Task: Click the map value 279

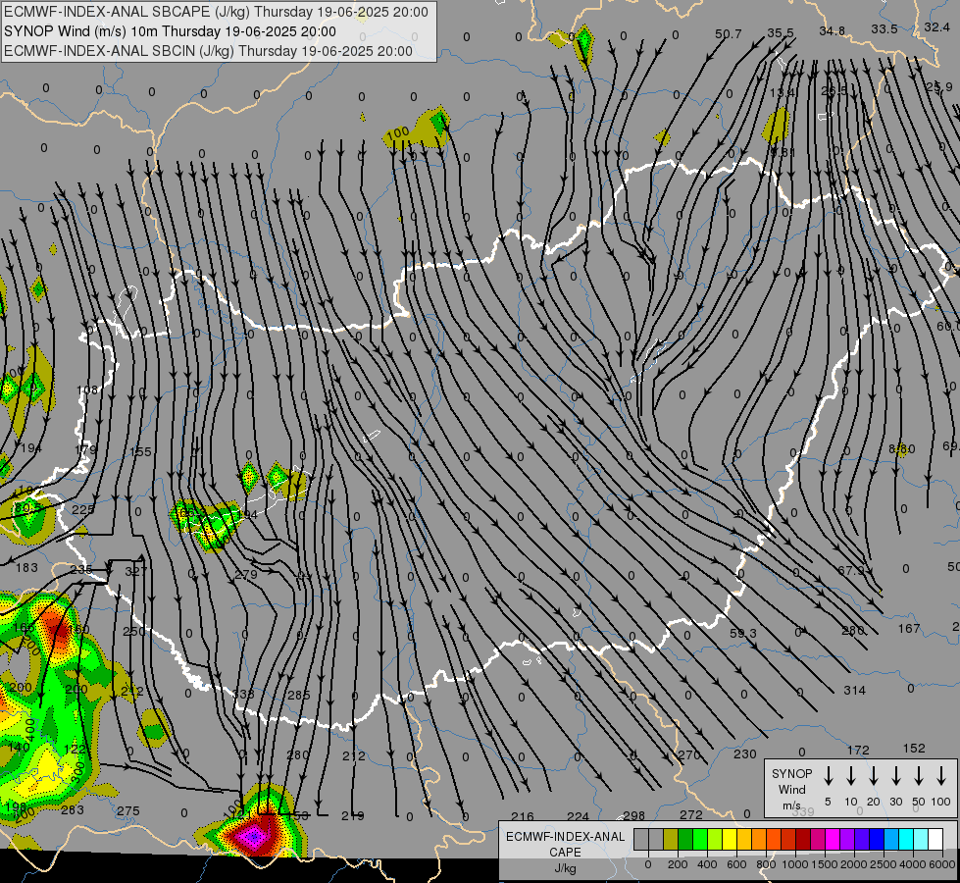Action: 246,575
